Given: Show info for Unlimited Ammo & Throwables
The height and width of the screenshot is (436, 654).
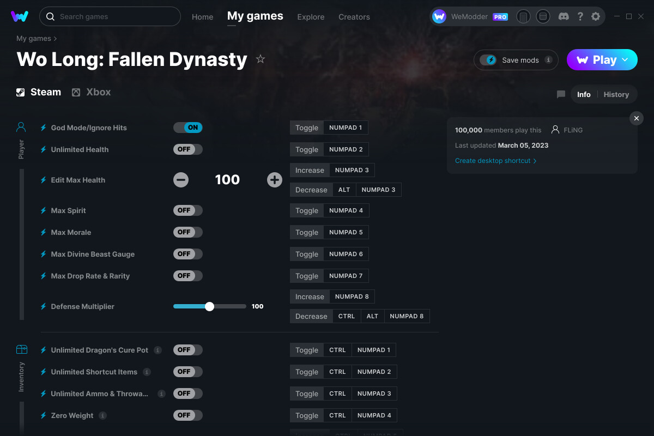Looking at the screenshot, I should pyautogui.click(x=161, y=393).
